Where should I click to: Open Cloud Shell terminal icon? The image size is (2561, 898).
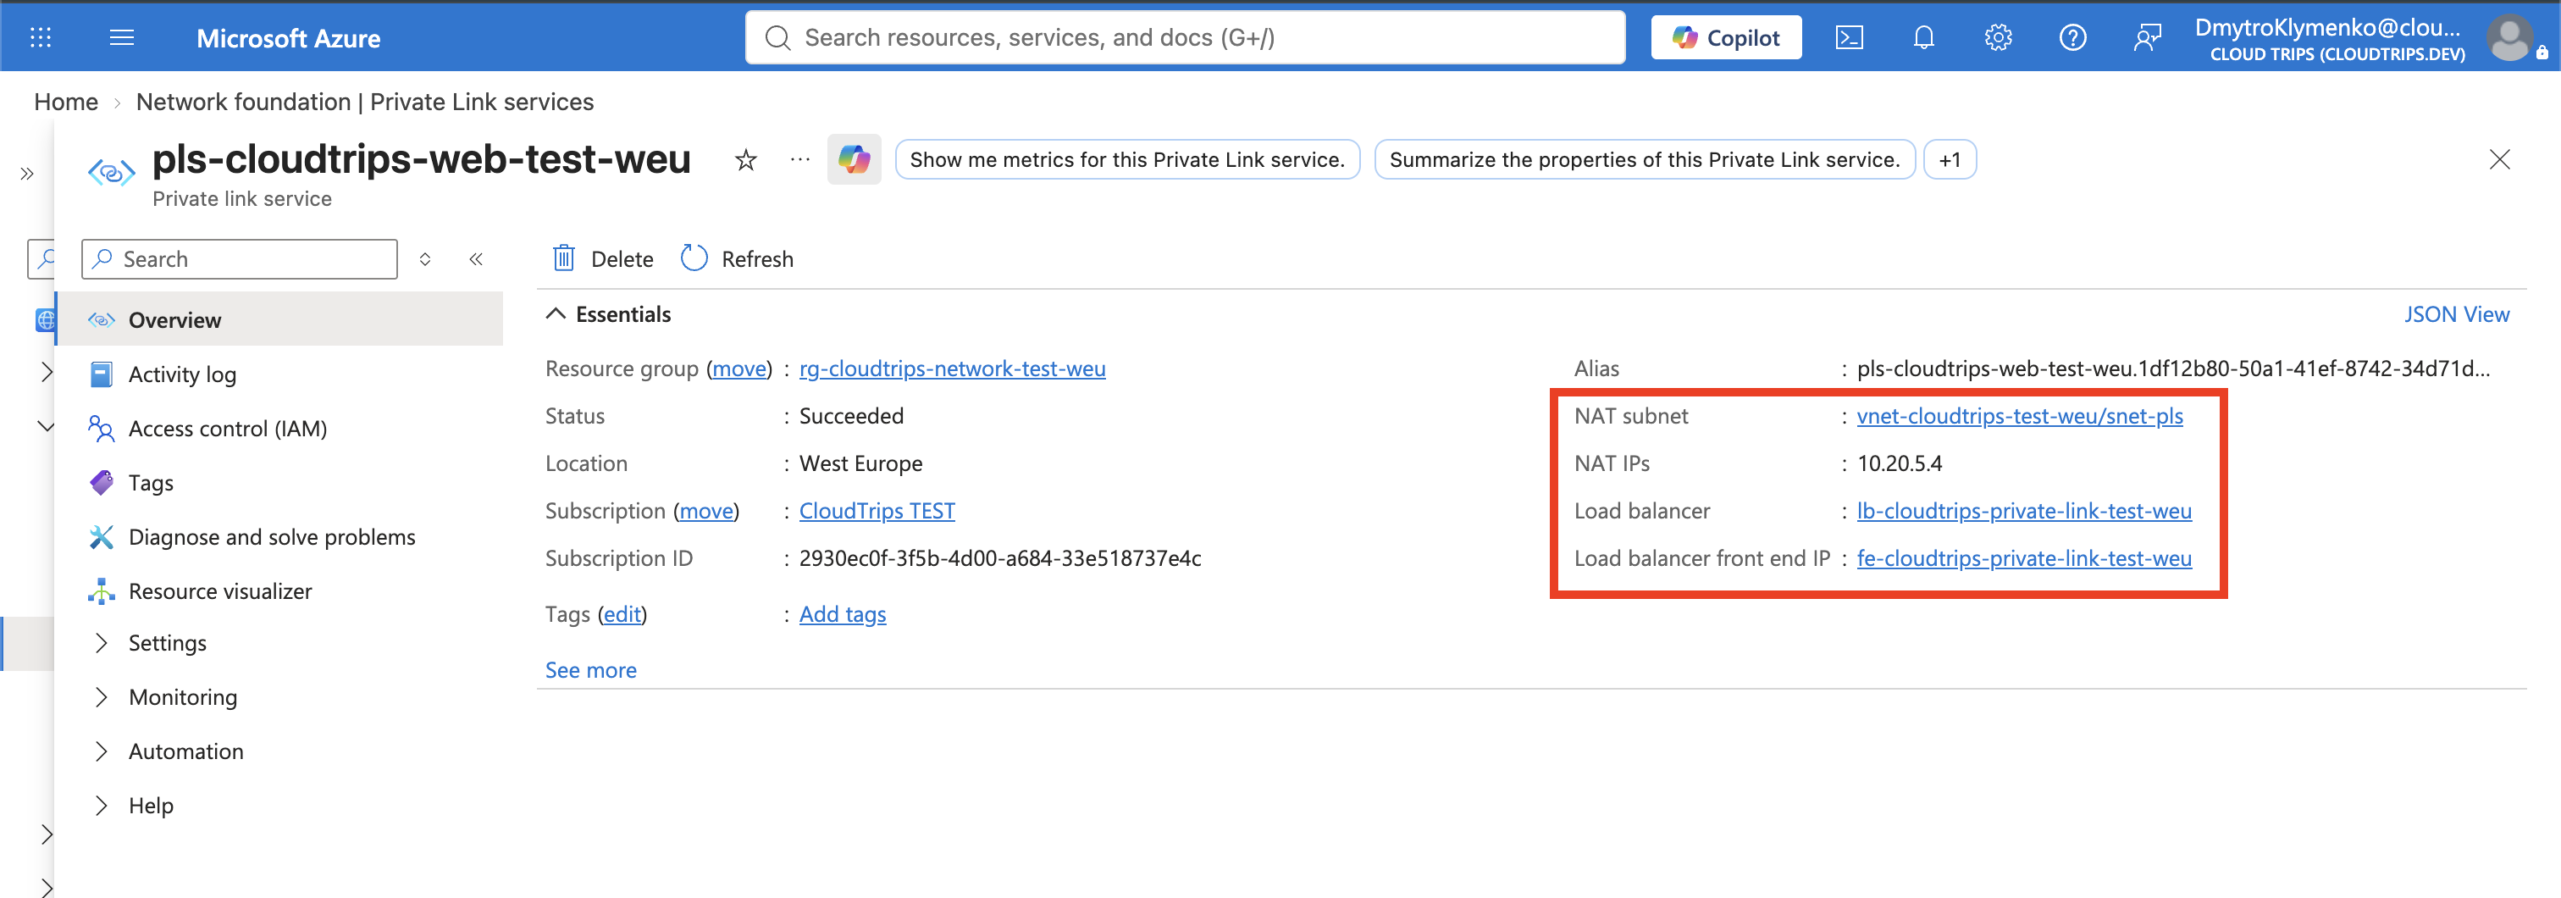pyautogui.click(x=1849, y=38)
